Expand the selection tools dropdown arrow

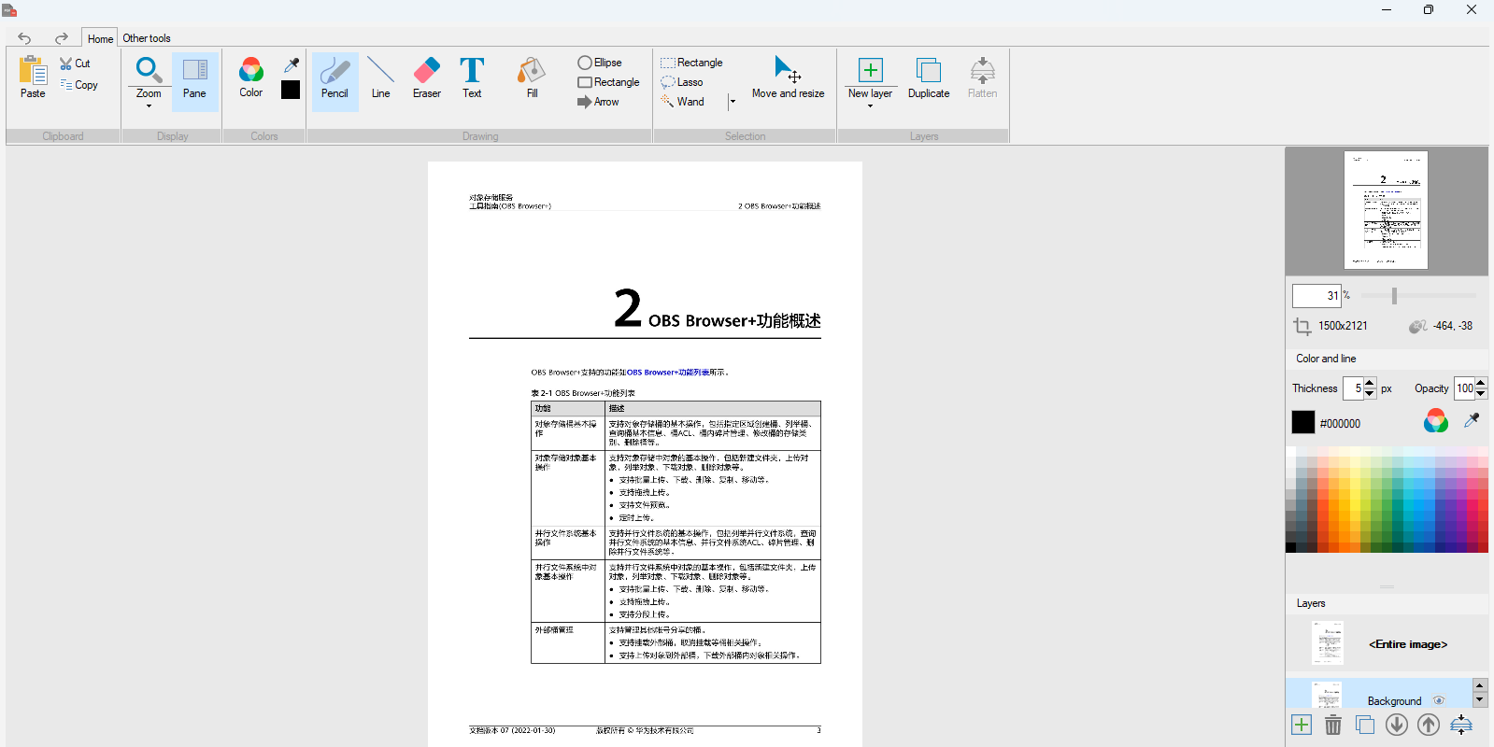733,102
